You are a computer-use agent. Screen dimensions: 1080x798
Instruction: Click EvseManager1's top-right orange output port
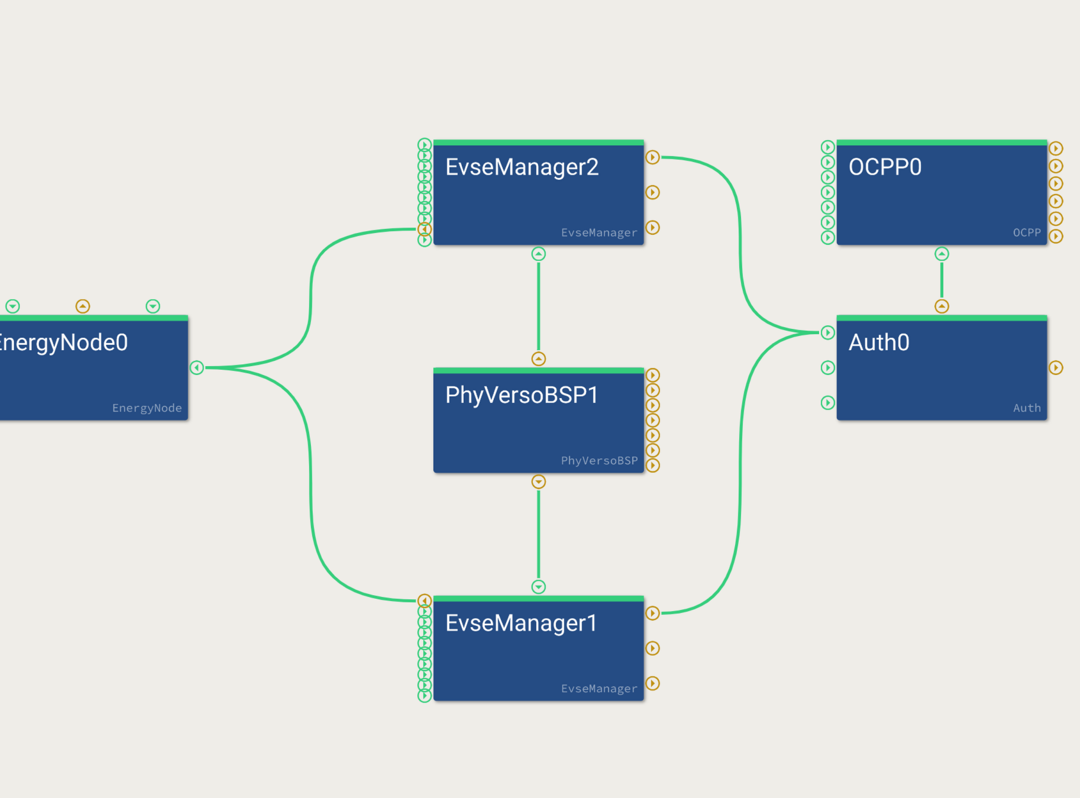(x=652, y=613)
